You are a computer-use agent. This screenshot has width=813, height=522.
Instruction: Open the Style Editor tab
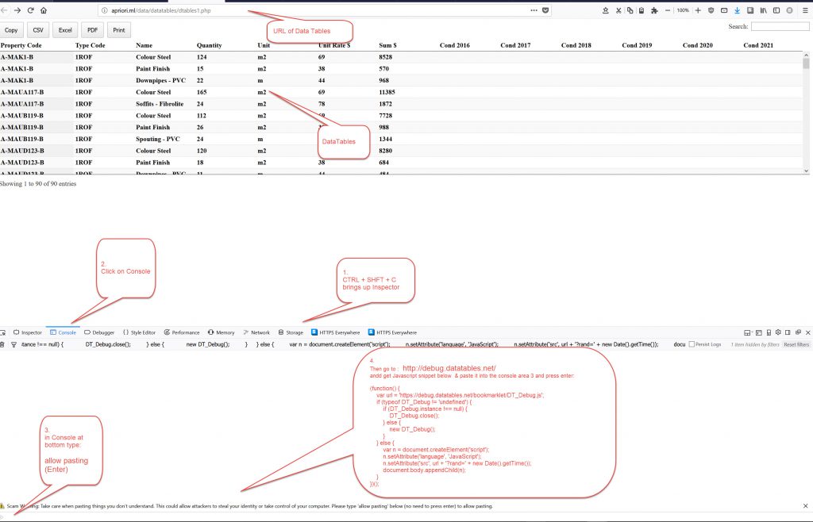140,332
